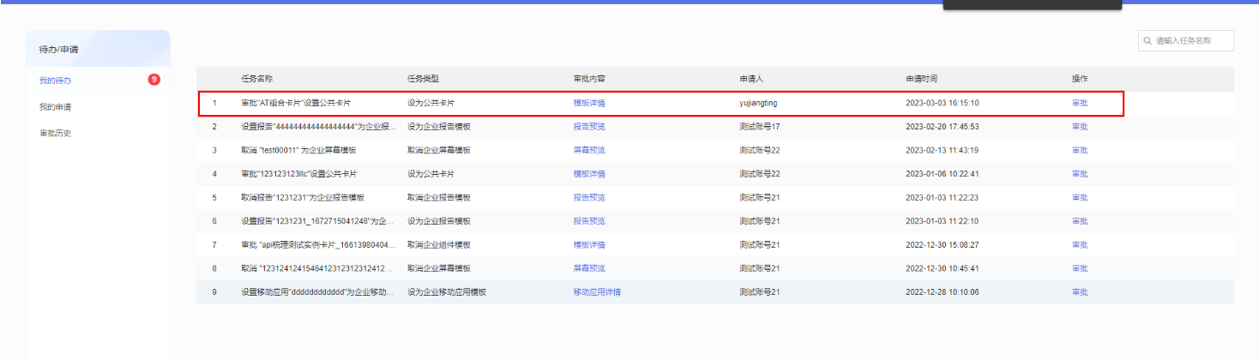Open 移动应用详情 link in row 9
Screen dimensions: 1259x360
point(597,292)
